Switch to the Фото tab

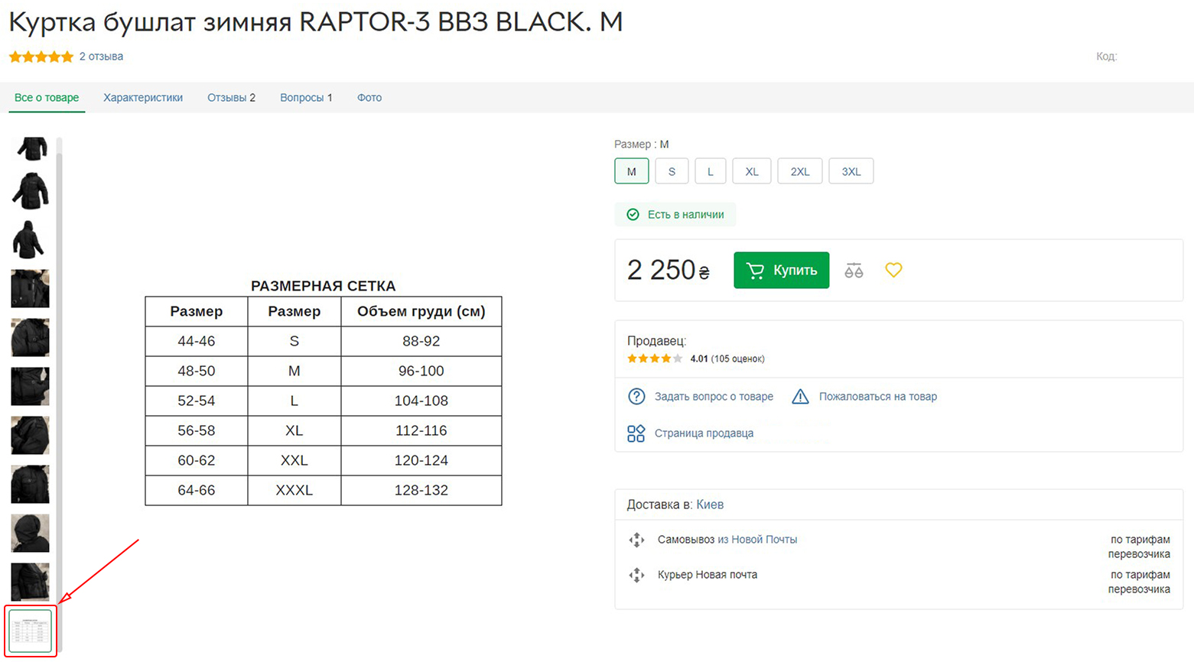click(369, 98)
